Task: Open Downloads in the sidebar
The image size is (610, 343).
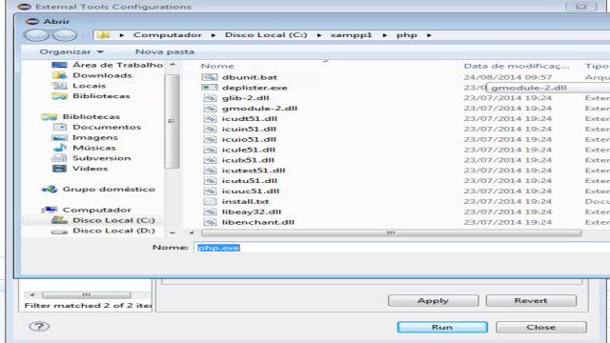Action: pos(102,75)
